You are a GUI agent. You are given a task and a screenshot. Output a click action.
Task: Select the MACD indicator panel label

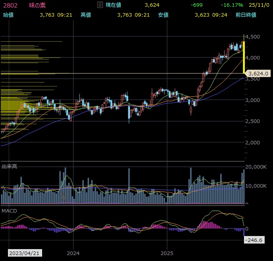10,211
